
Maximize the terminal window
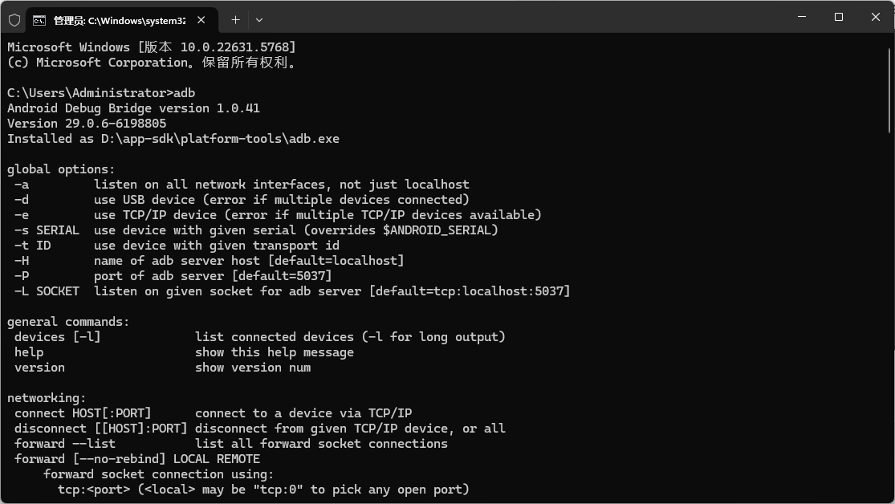839,17
